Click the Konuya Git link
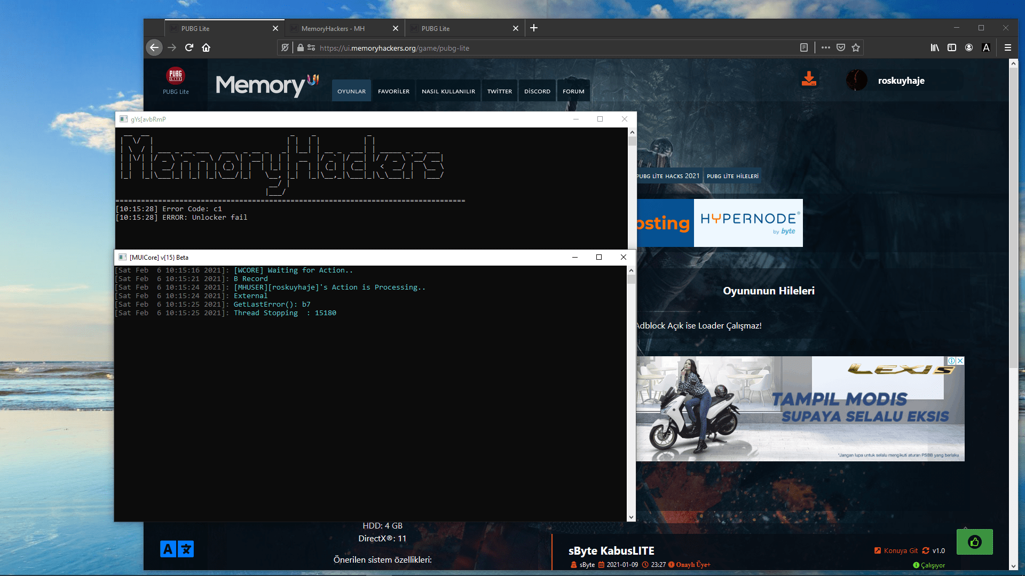 896,551
